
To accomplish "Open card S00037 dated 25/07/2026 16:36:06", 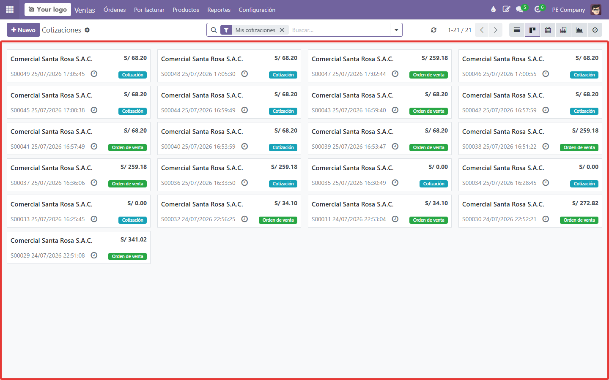I will pyautogui.click(x=79, y=175).
